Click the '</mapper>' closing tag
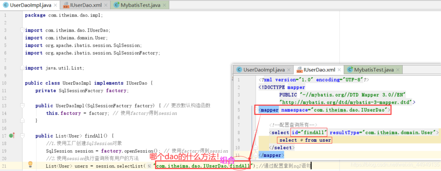 [271, 155]
